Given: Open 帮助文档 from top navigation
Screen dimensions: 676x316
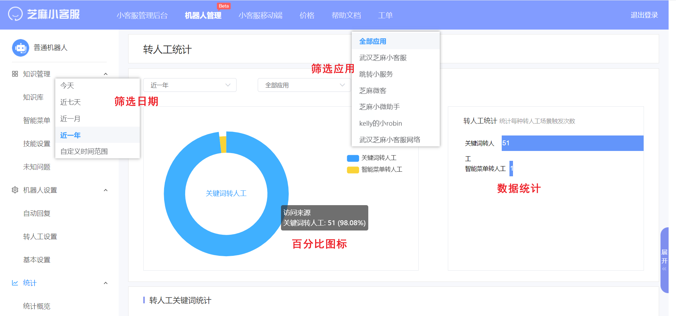Looking at the screenshot, I should click(x=346, y=15).
